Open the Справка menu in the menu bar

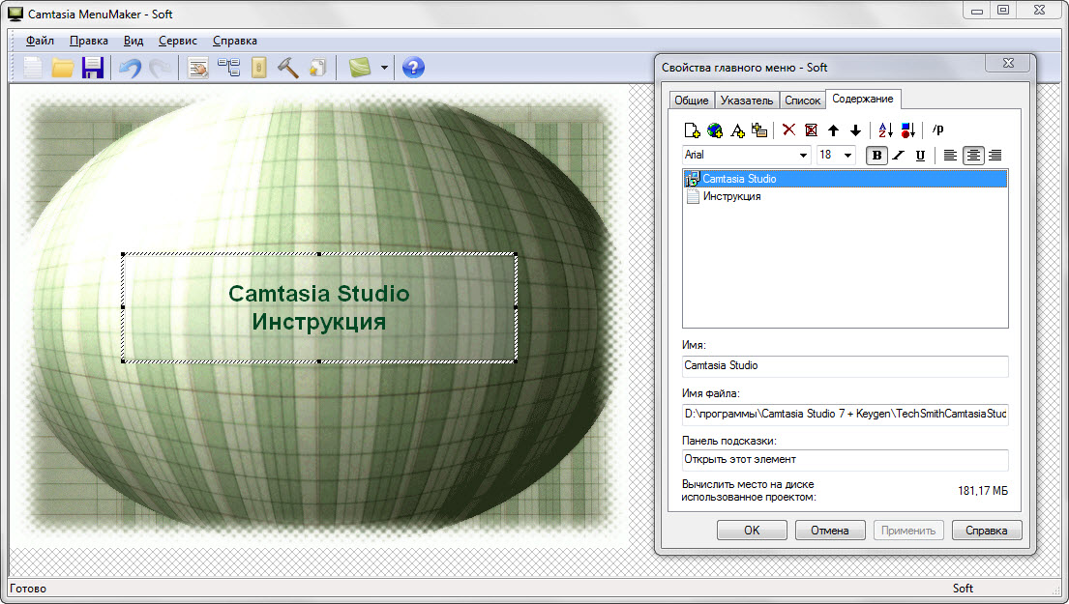[x=234, y=41]
